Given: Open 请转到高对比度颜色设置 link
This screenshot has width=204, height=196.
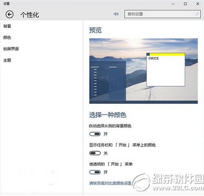Looking at the screenshot, I should coord(110,183).
